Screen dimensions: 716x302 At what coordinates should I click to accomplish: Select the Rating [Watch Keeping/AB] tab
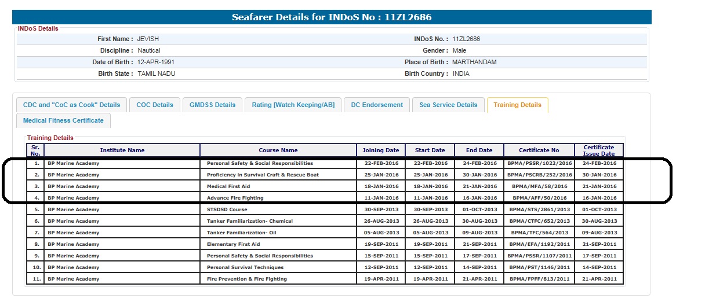click(x=293, y=105)
